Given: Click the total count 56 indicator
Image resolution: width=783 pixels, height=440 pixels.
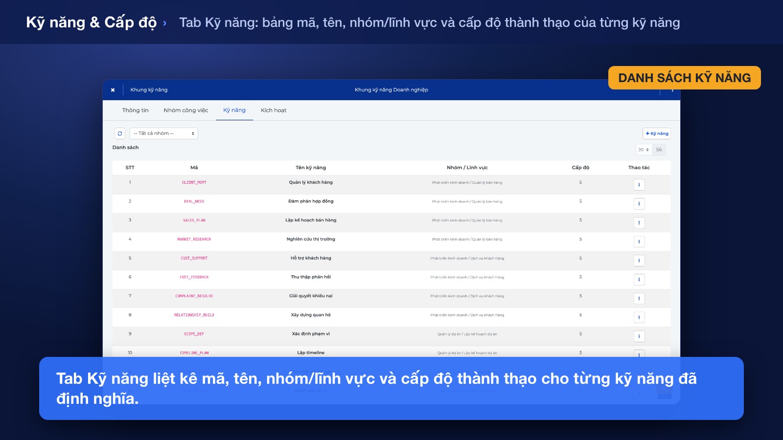Looking at the screenshot, I should click(659, 150).
